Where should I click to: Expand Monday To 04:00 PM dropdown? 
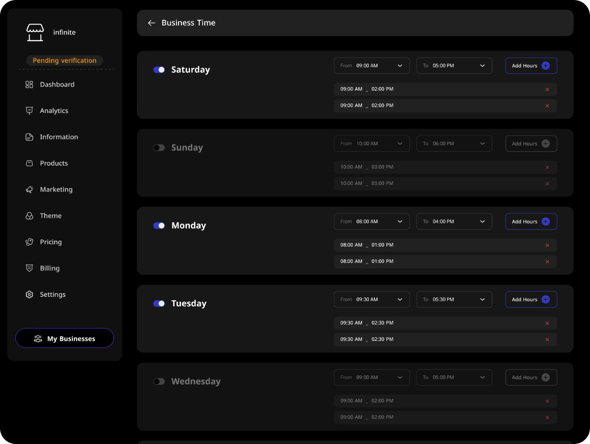click(454, 222)
